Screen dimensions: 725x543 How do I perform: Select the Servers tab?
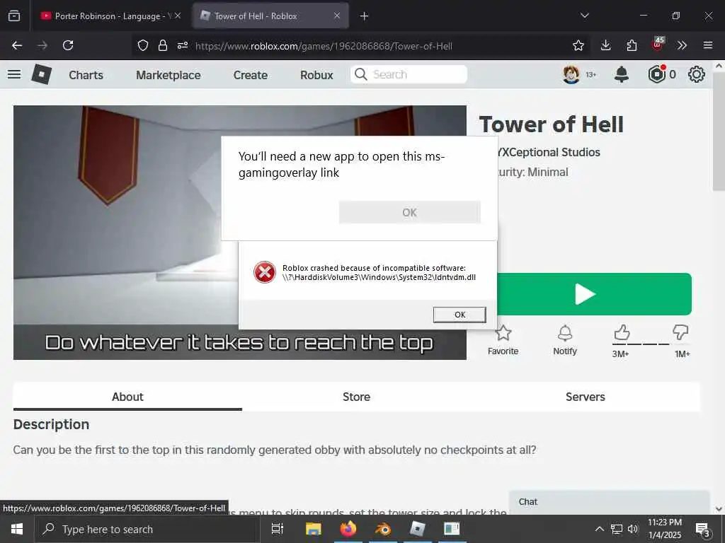point(586,397)
